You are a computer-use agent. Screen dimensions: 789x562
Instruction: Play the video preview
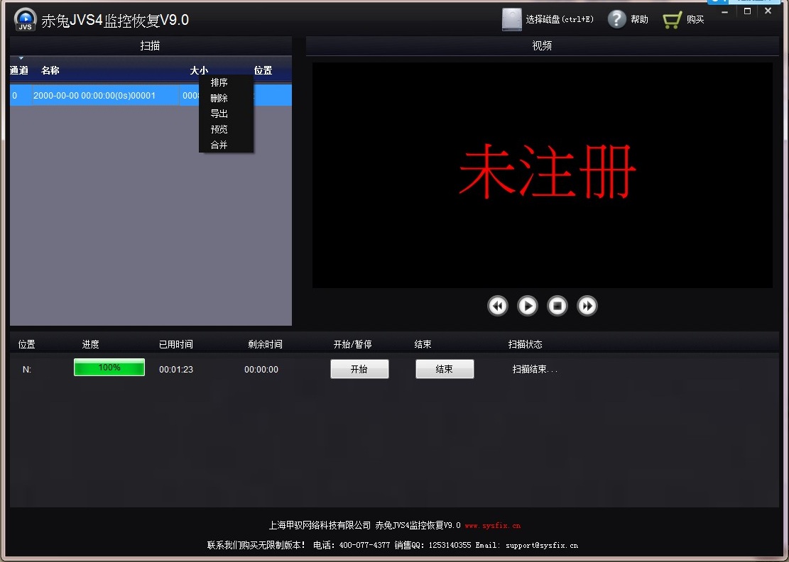528,306
